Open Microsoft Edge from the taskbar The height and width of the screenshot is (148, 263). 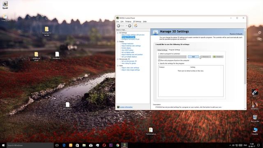[x=64, y=145]
